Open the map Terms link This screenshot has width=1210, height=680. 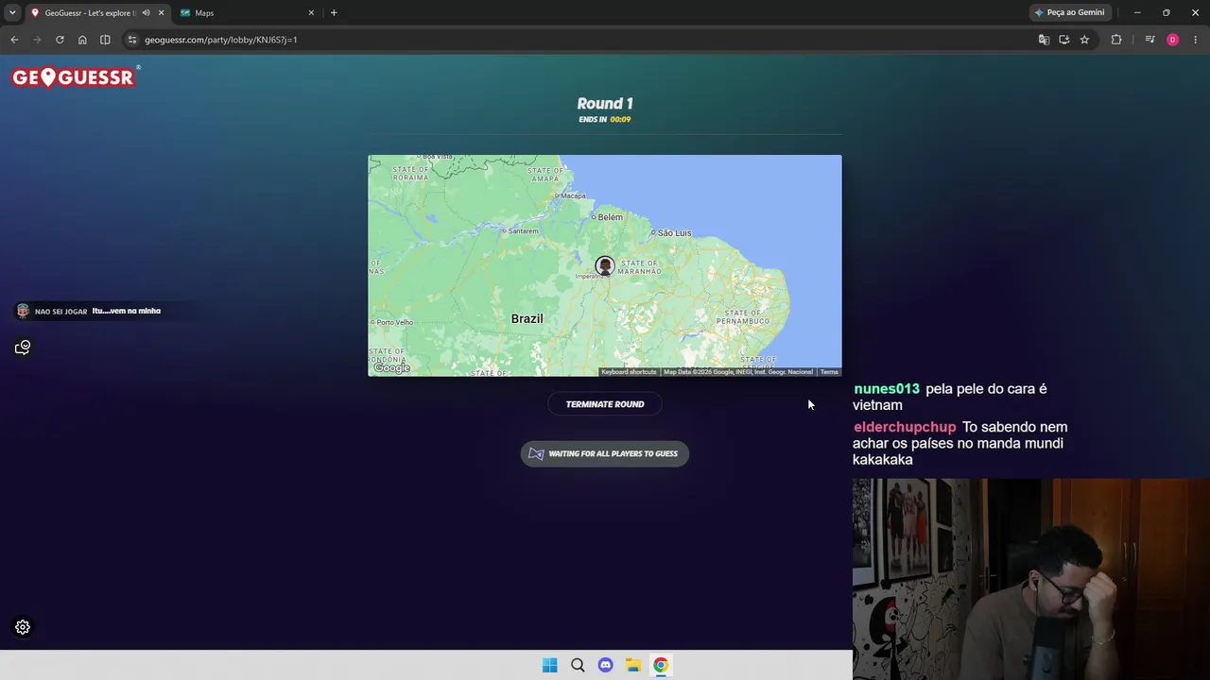829,372
